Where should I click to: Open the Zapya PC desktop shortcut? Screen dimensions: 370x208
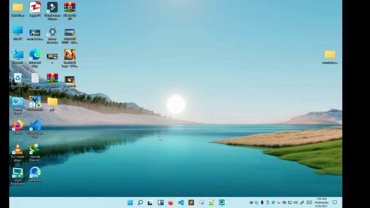(35, 9)
